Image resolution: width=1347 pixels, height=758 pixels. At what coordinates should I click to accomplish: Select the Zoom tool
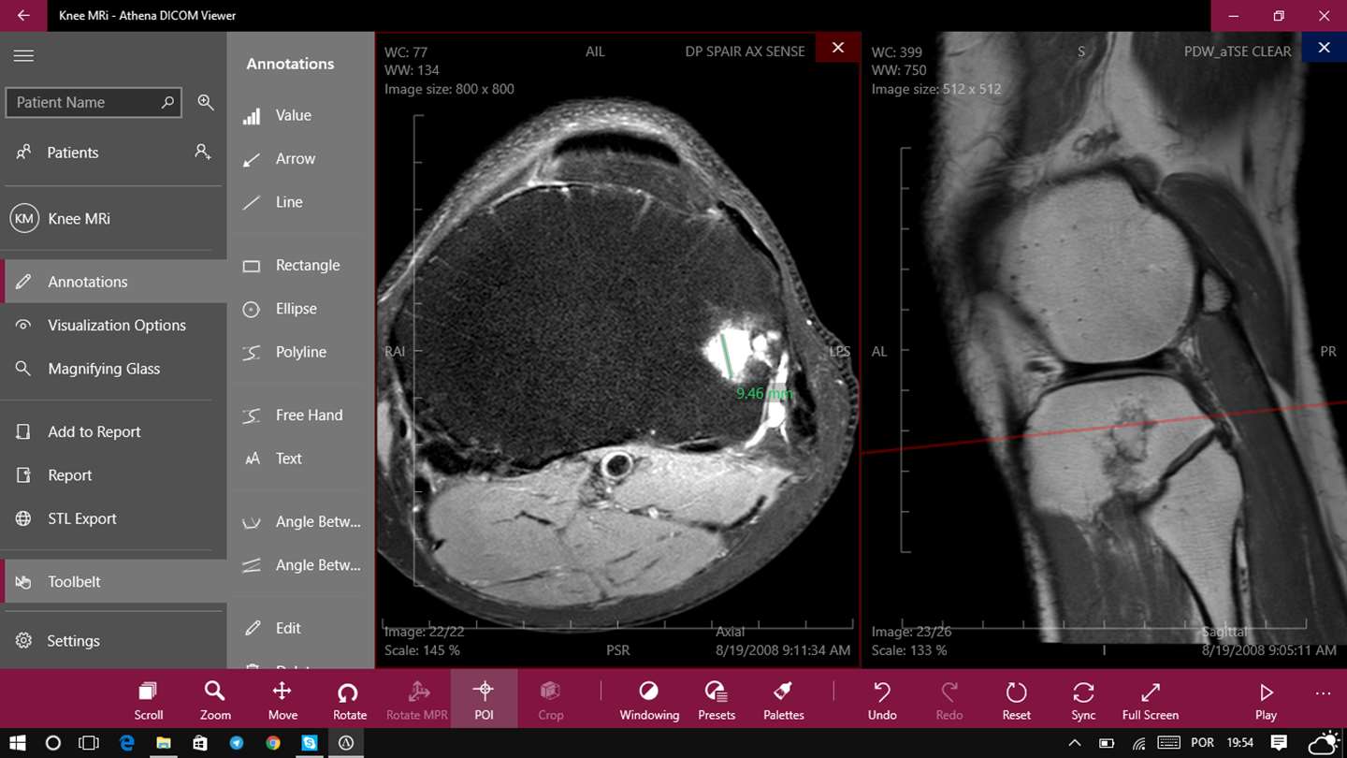(215, 700)
